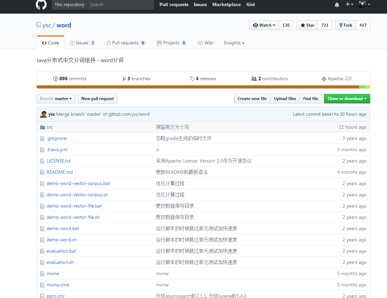
Task: Click New pull request button
Action: click(x=97, y=99)
